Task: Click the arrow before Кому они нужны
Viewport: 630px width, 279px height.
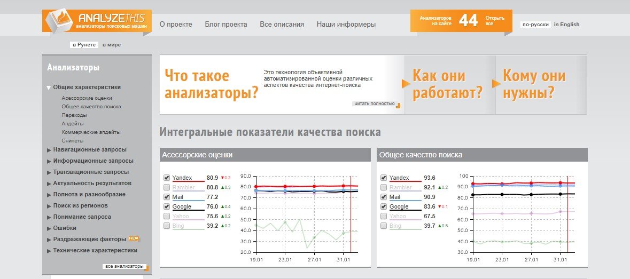Action: point(496,83)
